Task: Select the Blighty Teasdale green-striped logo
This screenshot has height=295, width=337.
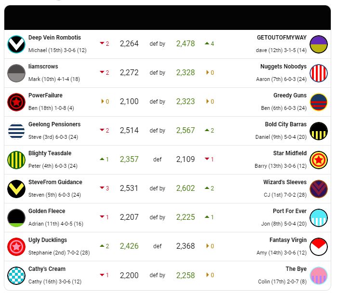Action: pos(16,160)
